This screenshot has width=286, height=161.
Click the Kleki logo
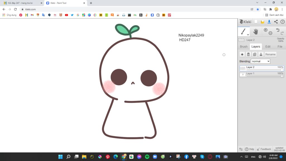(245, 22)
